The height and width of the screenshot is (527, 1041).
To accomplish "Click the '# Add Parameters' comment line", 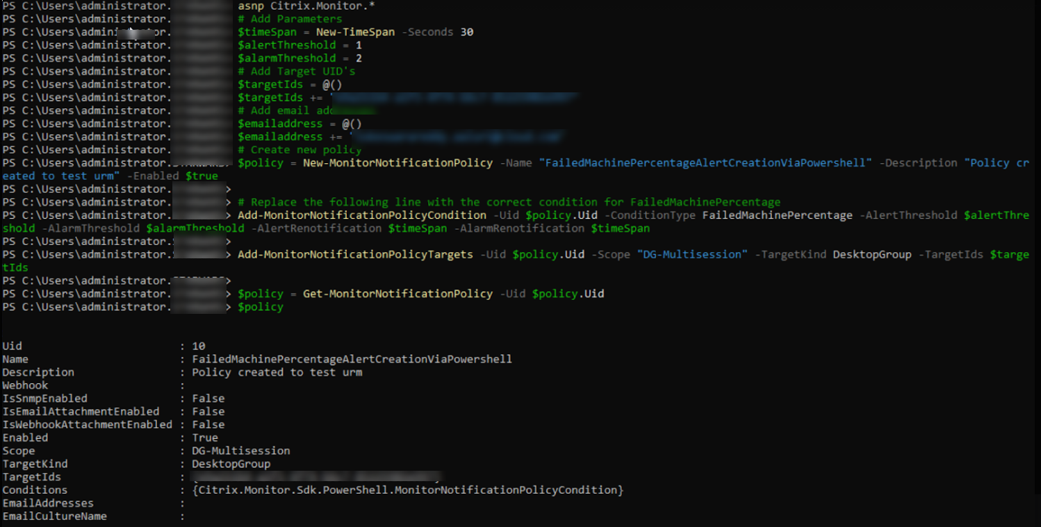I will point(289,19).
